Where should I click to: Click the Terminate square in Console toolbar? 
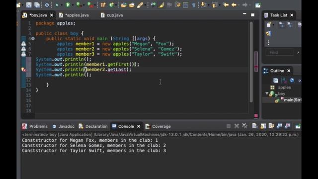click(229, 126)
